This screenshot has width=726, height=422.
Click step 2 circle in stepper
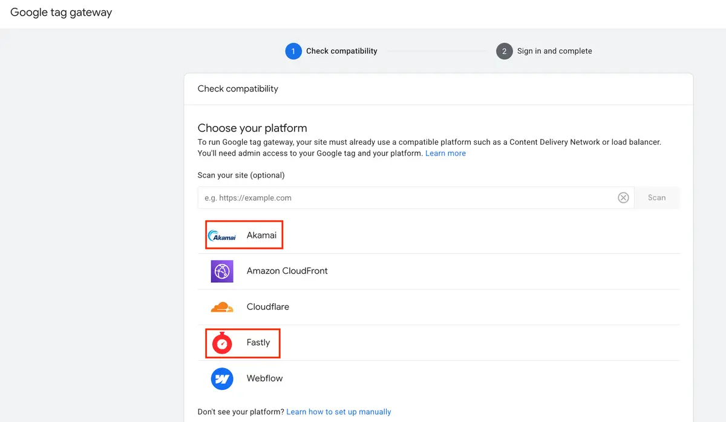coord(504,51)
